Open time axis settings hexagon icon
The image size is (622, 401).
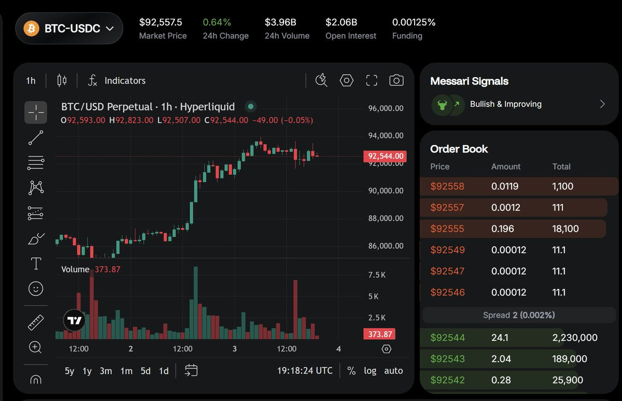[386, 349]
